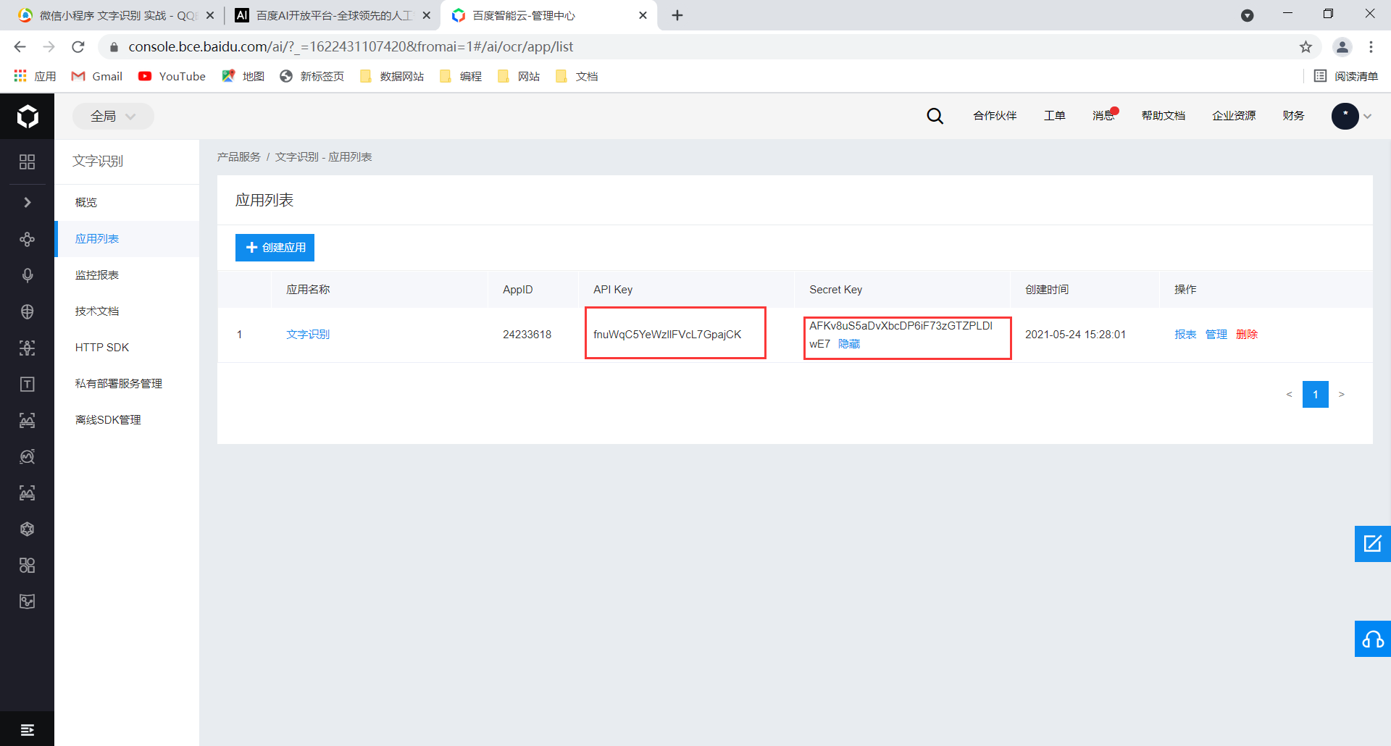The image size is (1391, 746).
Task: Open the customer service headset button
Action: tap(1373, 639)
